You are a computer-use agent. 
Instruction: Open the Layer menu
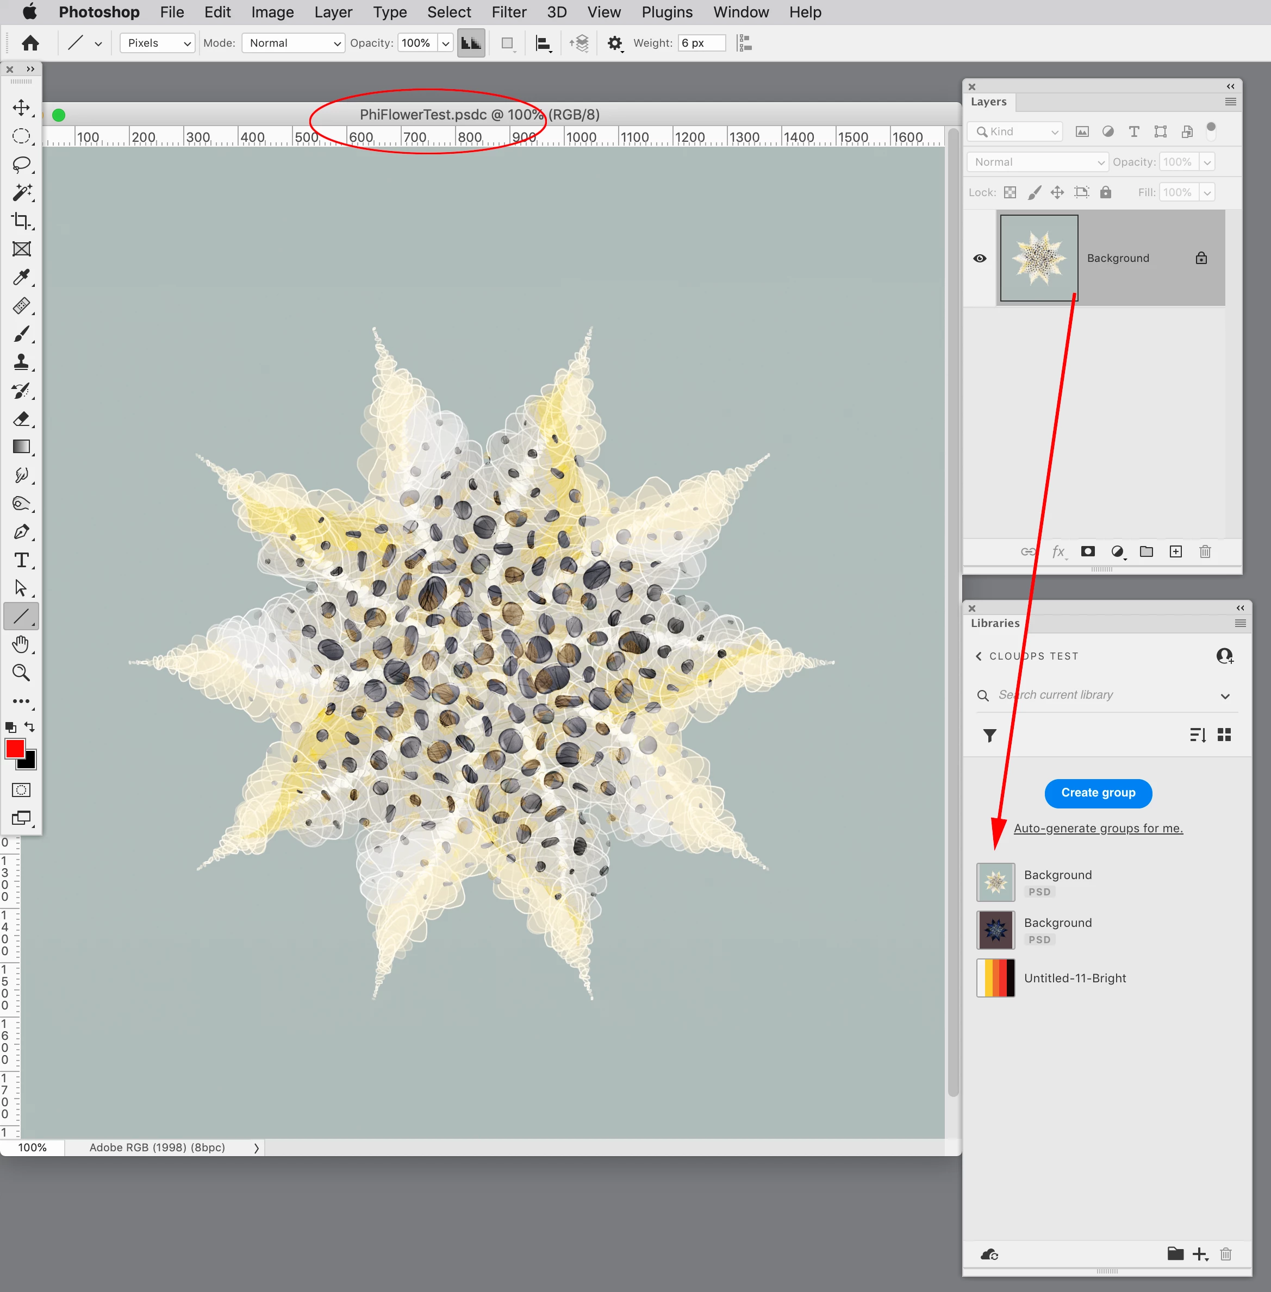click(333, 12)
